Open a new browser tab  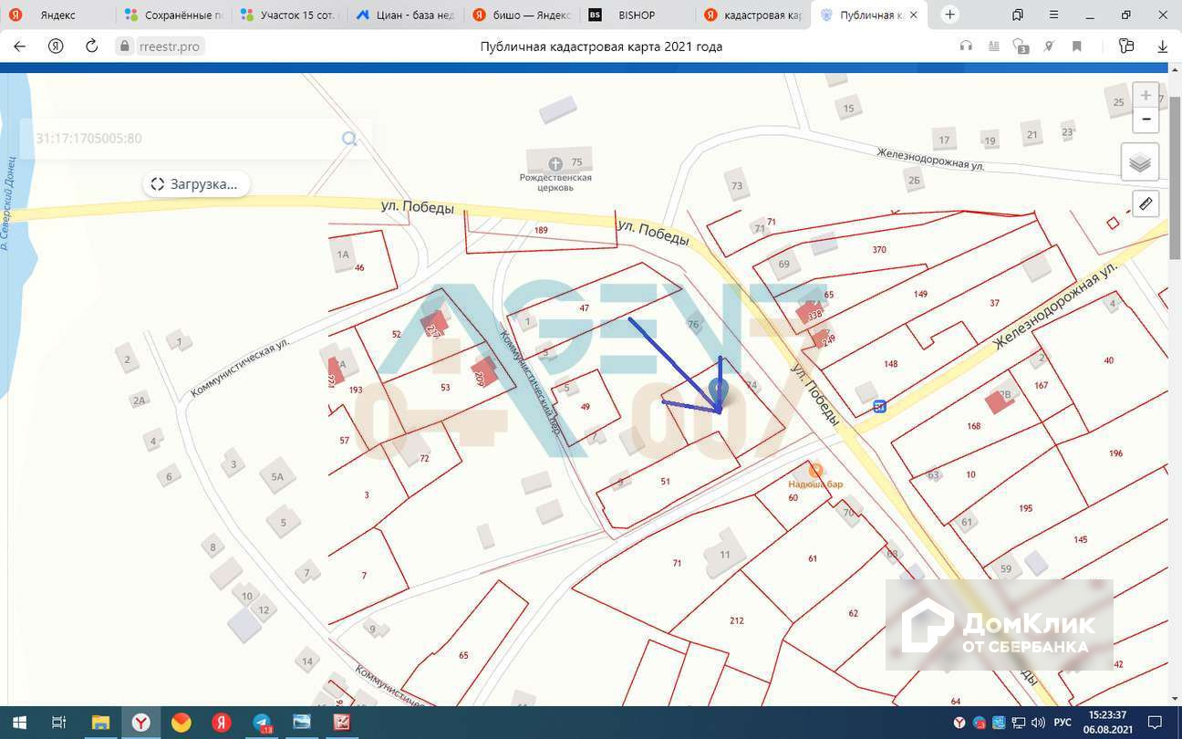pyautogui.click(x=950, y=15)
